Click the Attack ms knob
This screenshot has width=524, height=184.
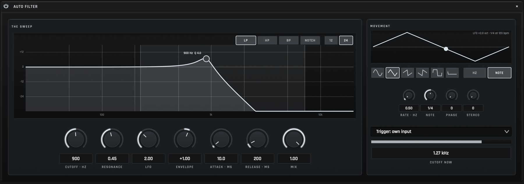[x=221, y=139]
